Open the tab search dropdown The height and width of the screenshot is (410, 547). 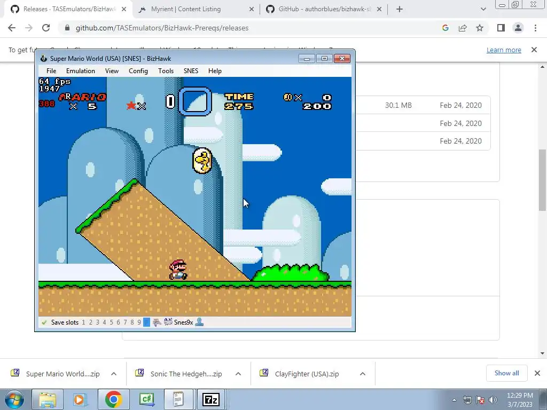tap(483, 10)
